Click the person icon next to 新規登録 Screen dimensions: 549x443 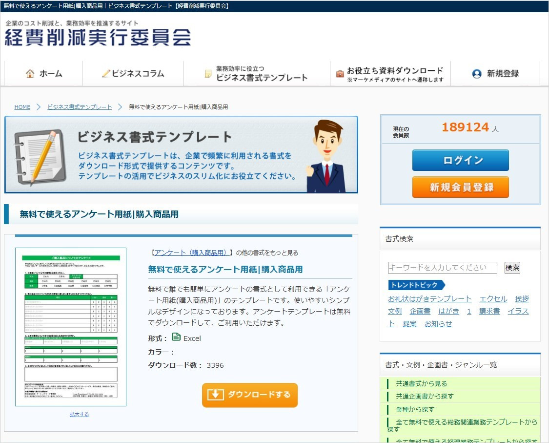pyautogui.click(x=476, y=73)
